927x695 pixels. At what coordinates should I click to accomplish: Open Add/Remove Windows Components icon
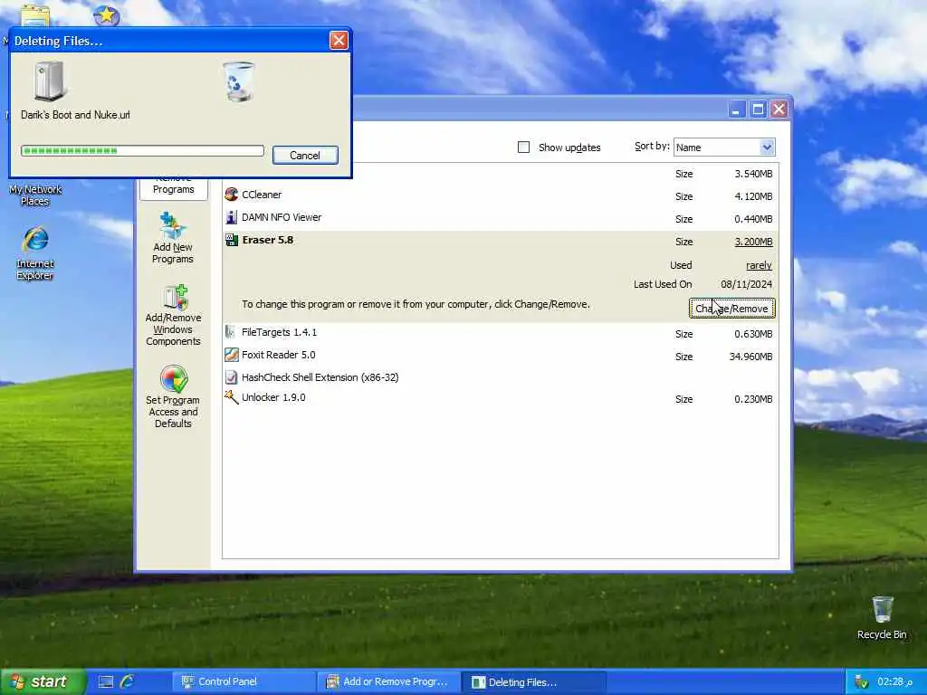pos(176,297)
